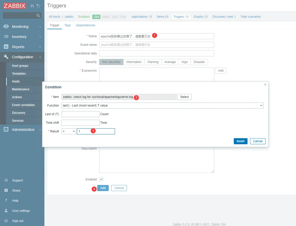Open Applications 18 link

[142, 16]
